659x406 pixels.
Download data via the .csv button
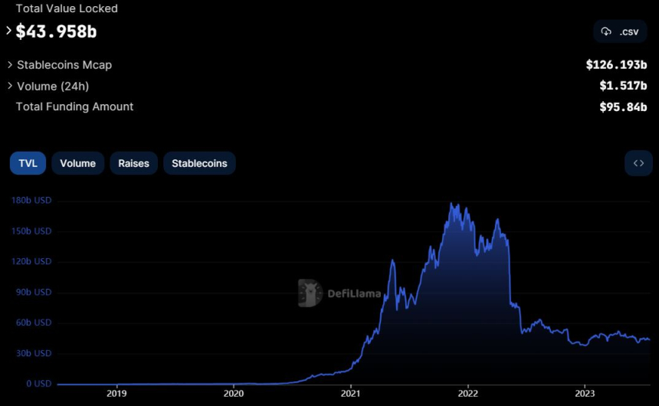pos(620,31)
